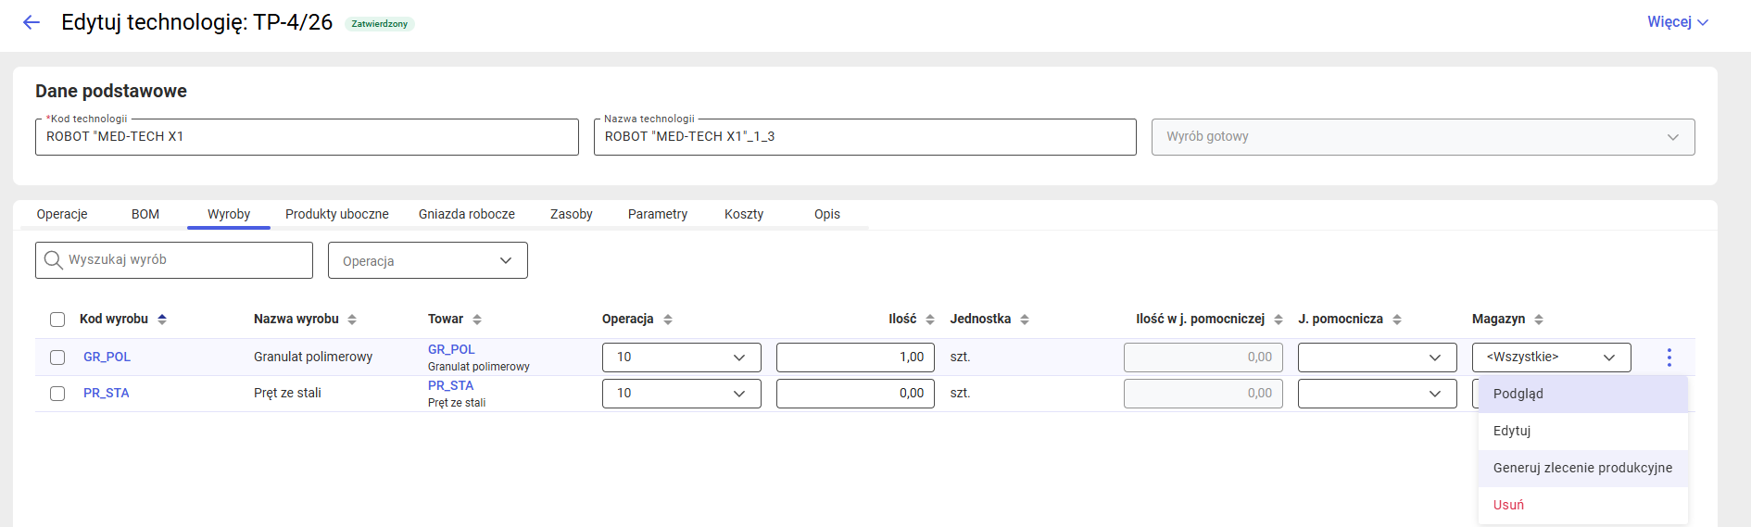Open the three-dot menu for GR_POL row
Viewport: 1751px width, 527px height.
1669,357
